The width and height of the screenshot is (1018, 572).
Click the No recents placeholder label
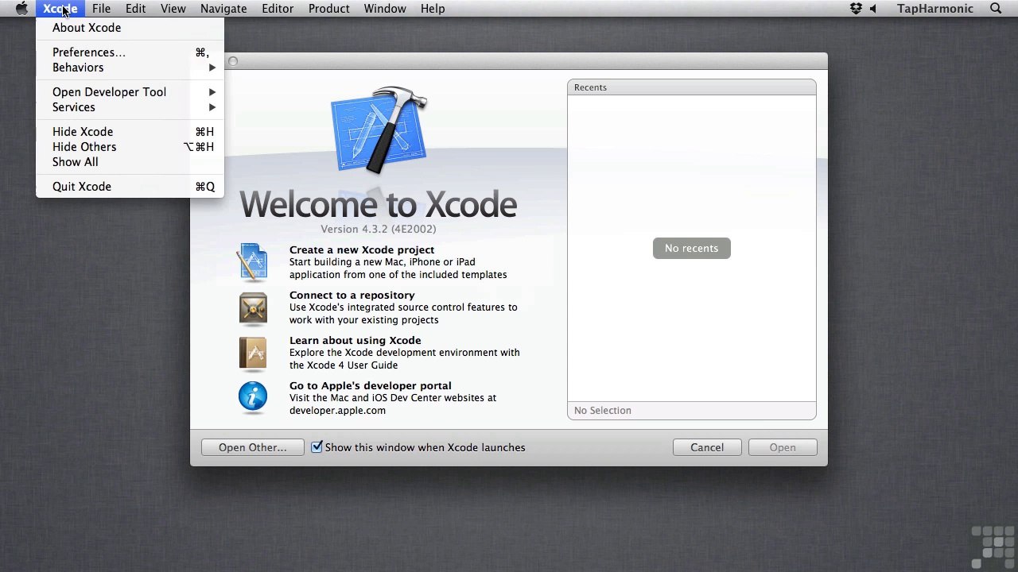[x=692, y=248]
